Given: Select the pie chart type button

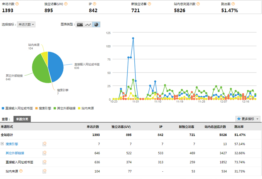Looking at the screenshot, I should [96, 25].
